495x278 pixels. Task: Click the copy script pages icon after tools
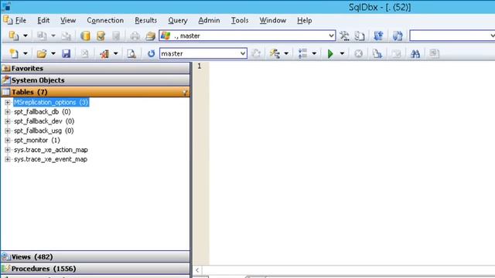(x=360, y=36)
